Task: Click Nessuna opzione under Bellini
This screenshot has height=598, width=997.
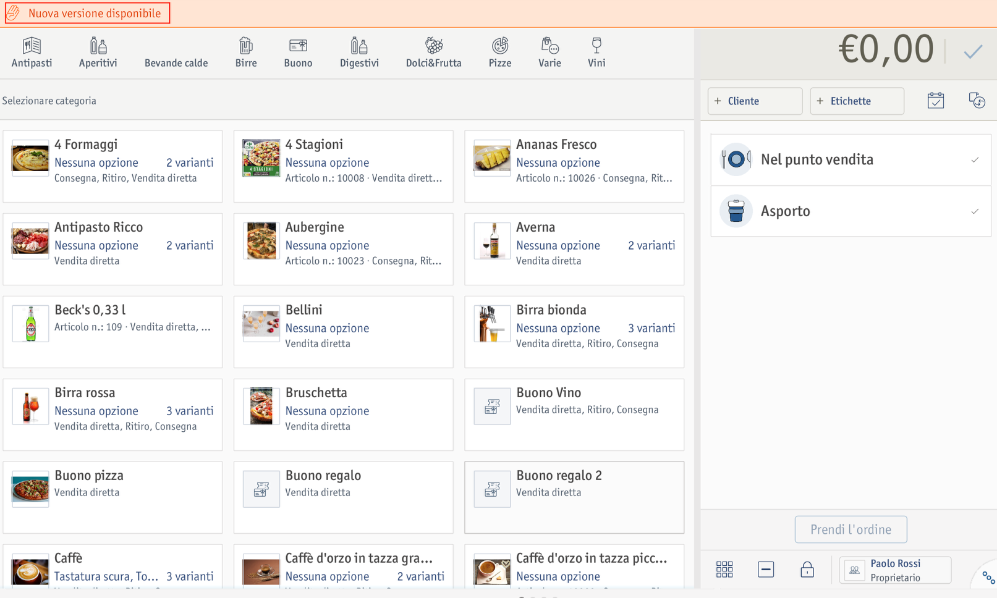Action: [327, 328]
